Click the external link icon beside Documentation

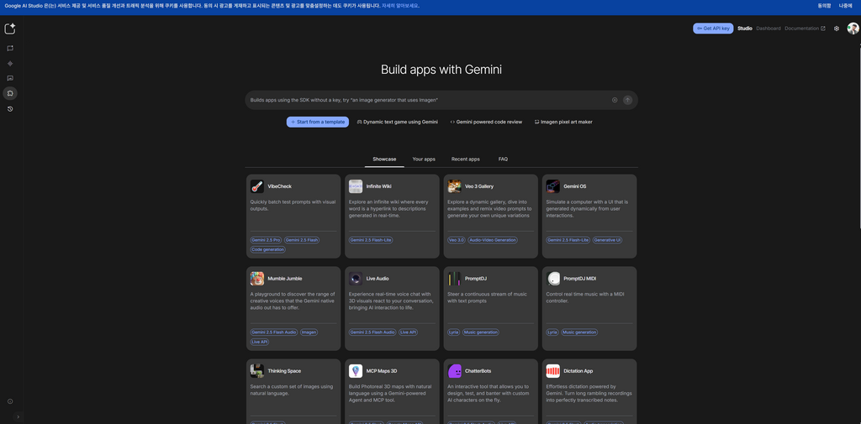pos(822,29)
